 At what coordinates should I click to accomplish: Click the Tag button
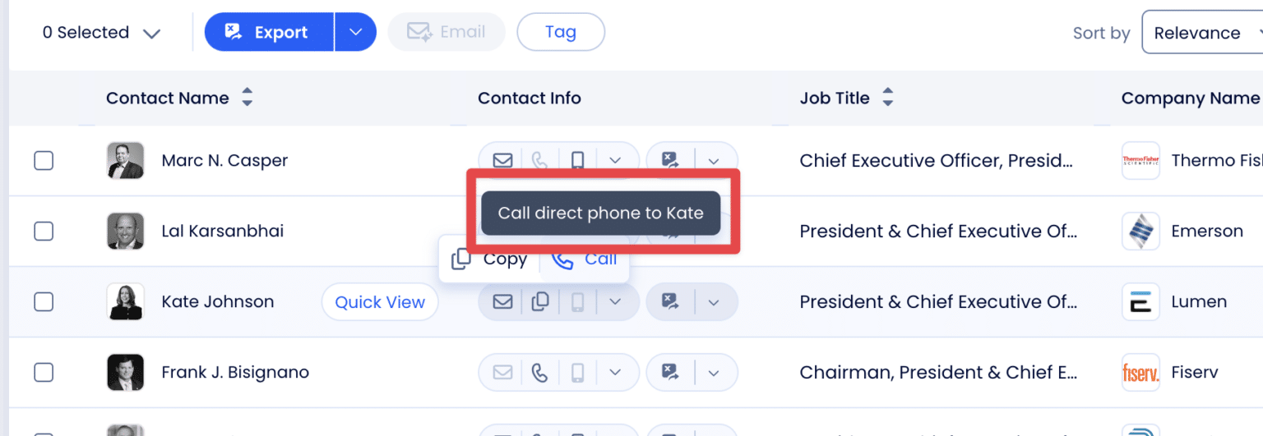[560, 32]
